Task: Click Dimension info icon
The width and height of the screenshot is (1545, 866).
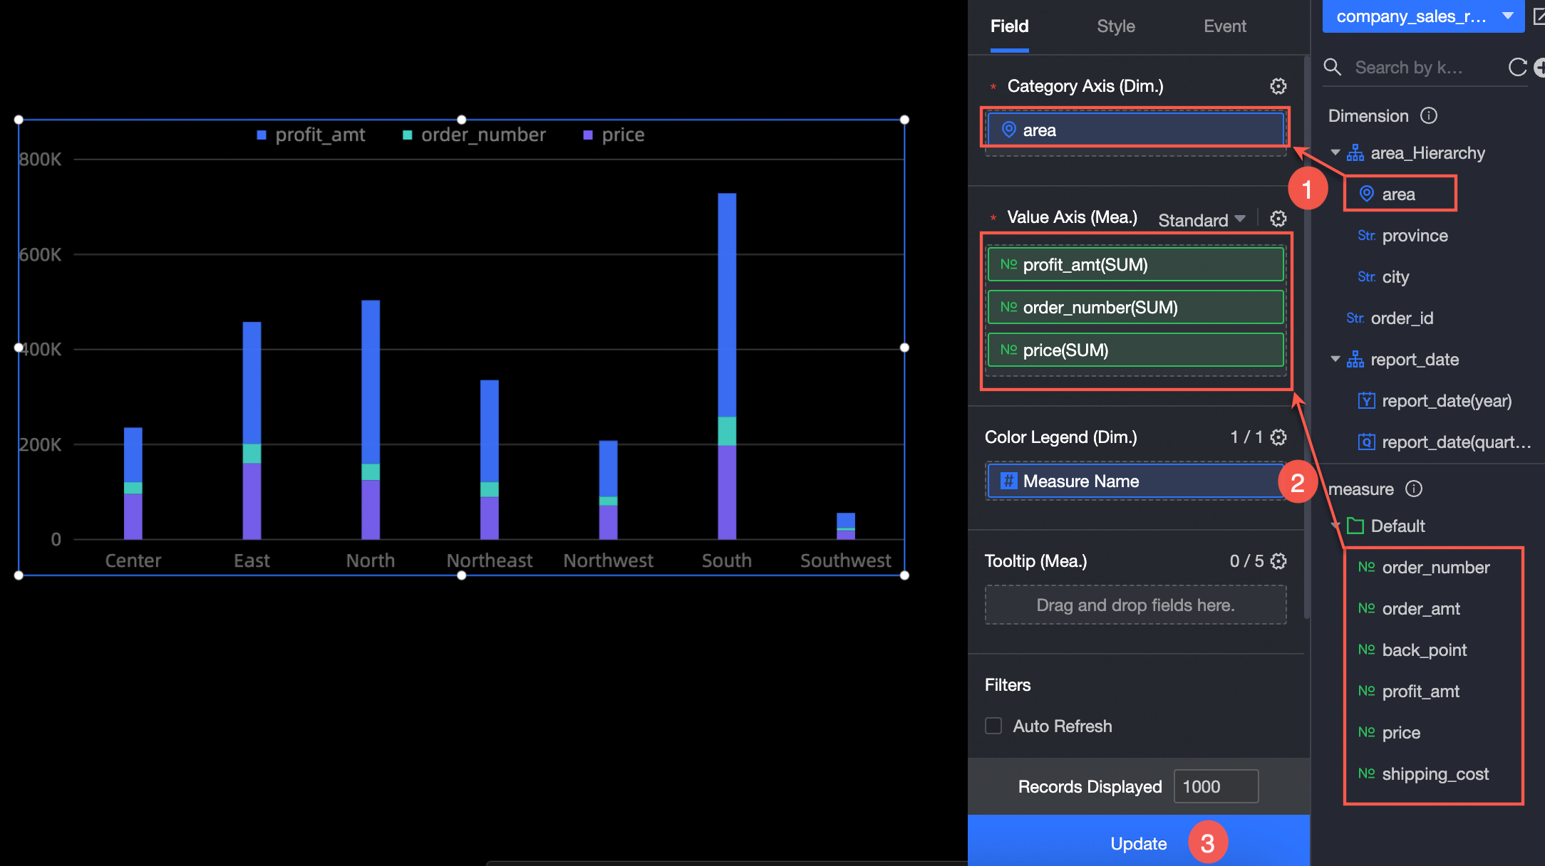Action: click(x=1429, y=115)
